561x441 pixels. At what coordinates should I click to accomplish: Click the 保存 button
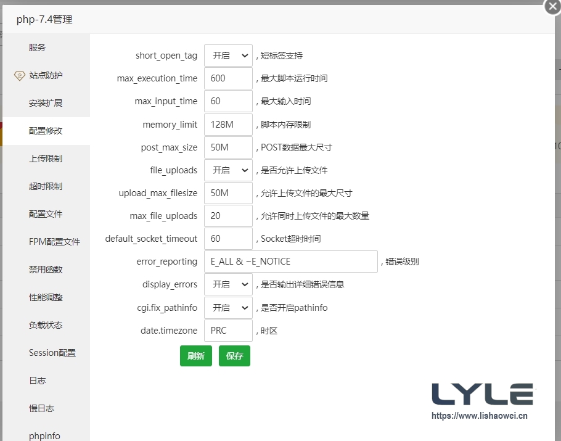[x=234, y=356]
